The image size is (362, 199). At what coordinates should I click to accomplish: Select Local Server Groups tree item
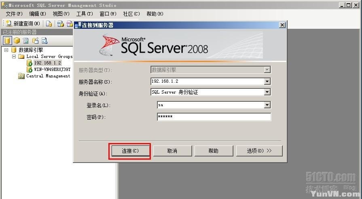pos(49,56)
